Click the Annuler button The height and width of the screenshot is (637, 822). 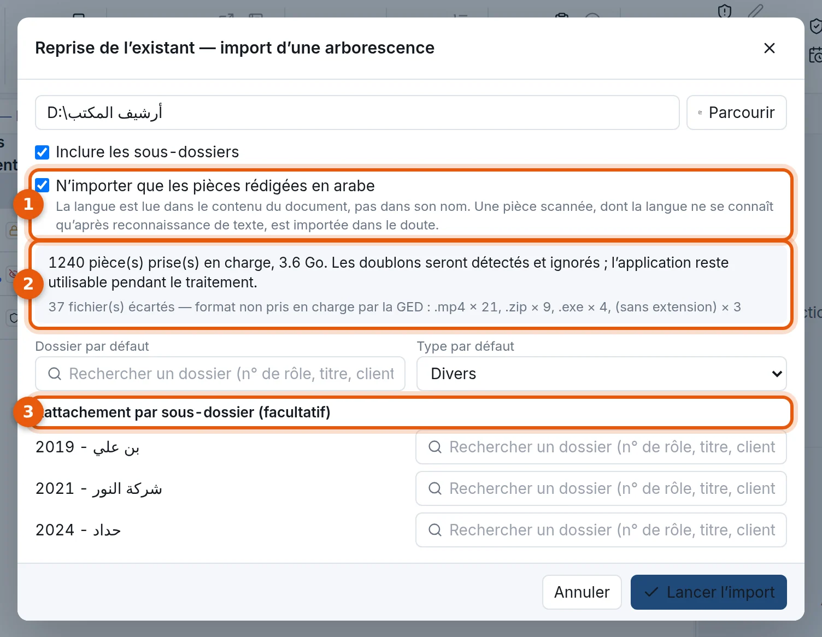[x=582, y=592]
